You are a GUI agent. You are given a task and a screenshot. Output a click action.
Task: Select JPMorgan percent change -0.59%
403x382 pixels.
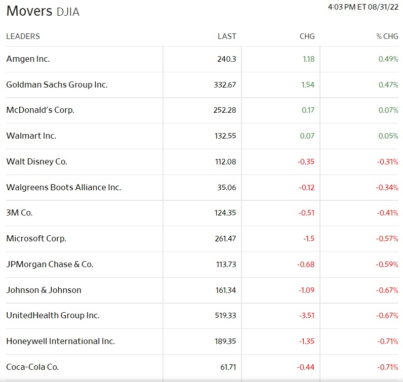pyautogui.click(x=387, y=264)
